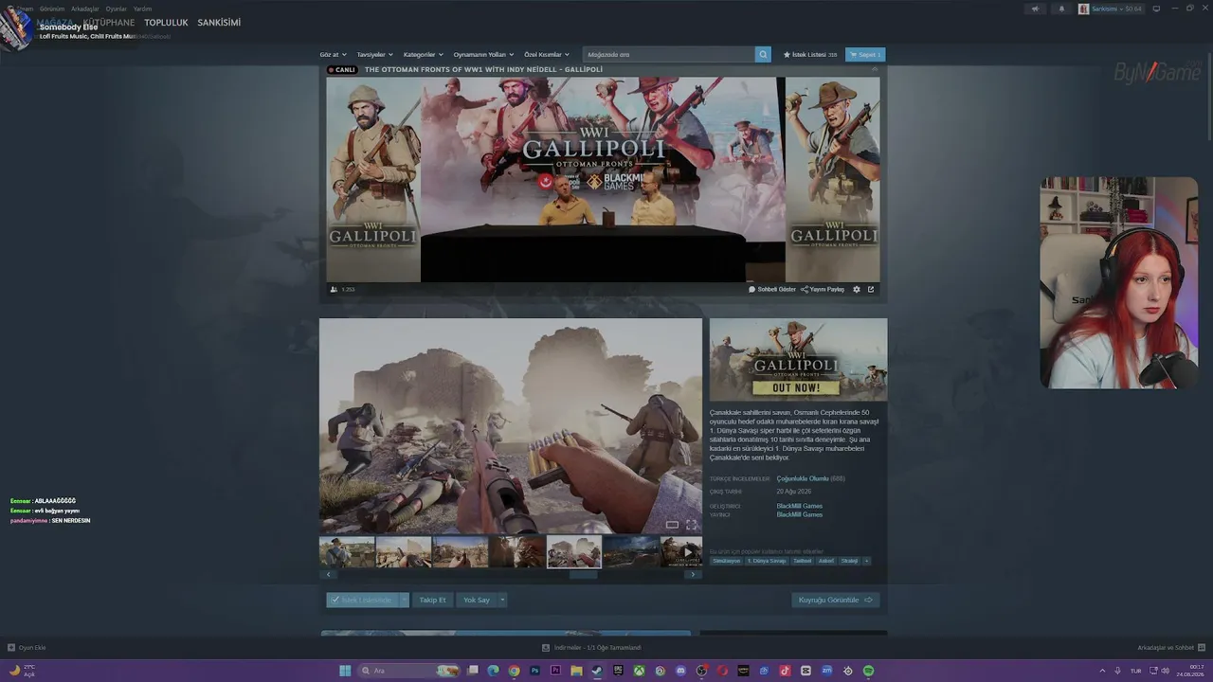The image size is (1213, 682).
Task: Pop out the broadcast in a new window
Action: pyautogui.click(x=871, y=289)
